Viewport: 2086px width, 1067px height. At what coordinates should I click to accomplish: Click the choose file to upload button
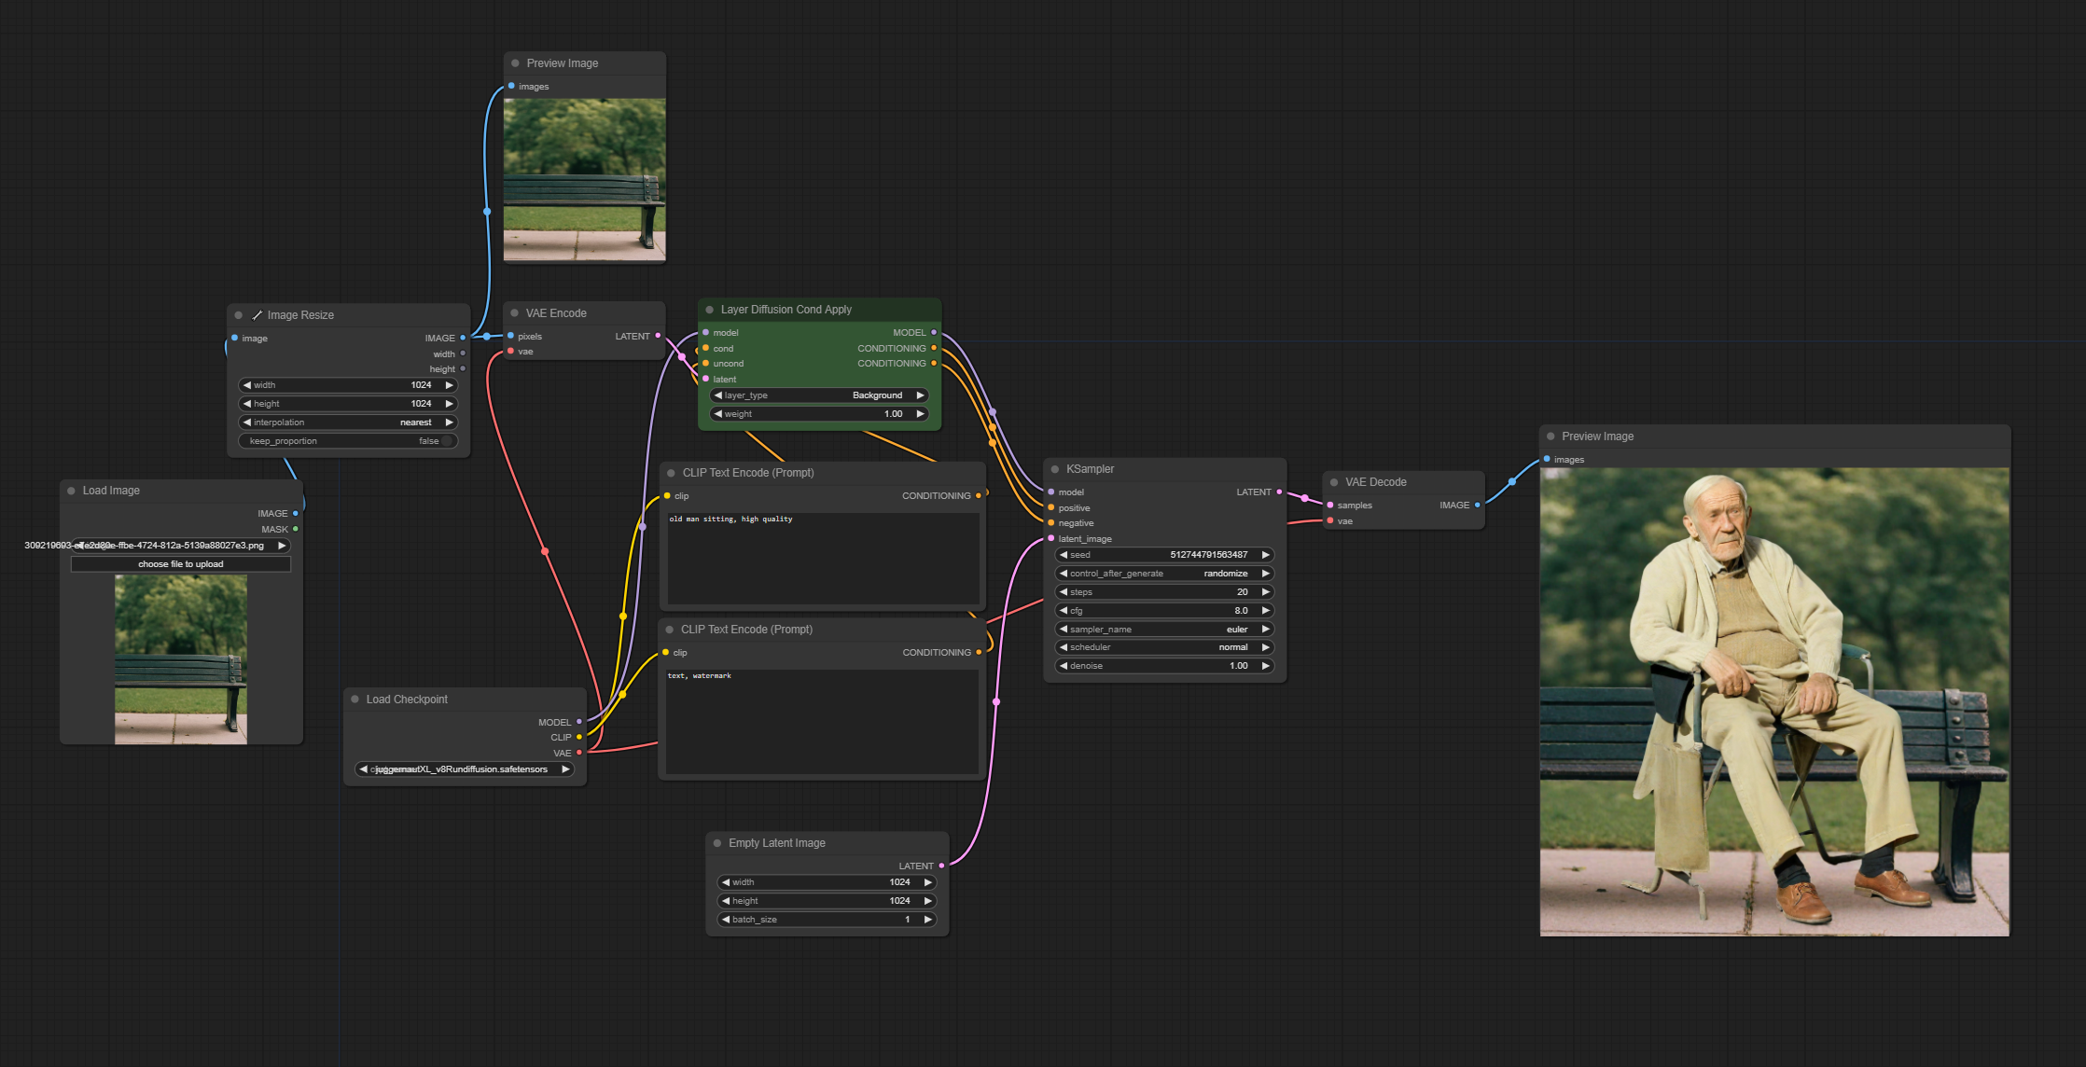click(181, 564)
